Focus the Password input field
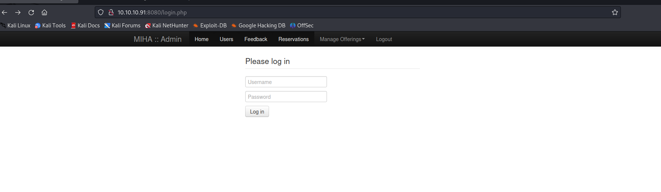Viewport: 661px width, 192px height. (x=286, y=97)
